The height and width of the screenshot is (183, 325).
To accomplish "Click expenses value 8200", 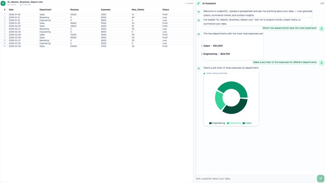I will [x=104, y=43].
